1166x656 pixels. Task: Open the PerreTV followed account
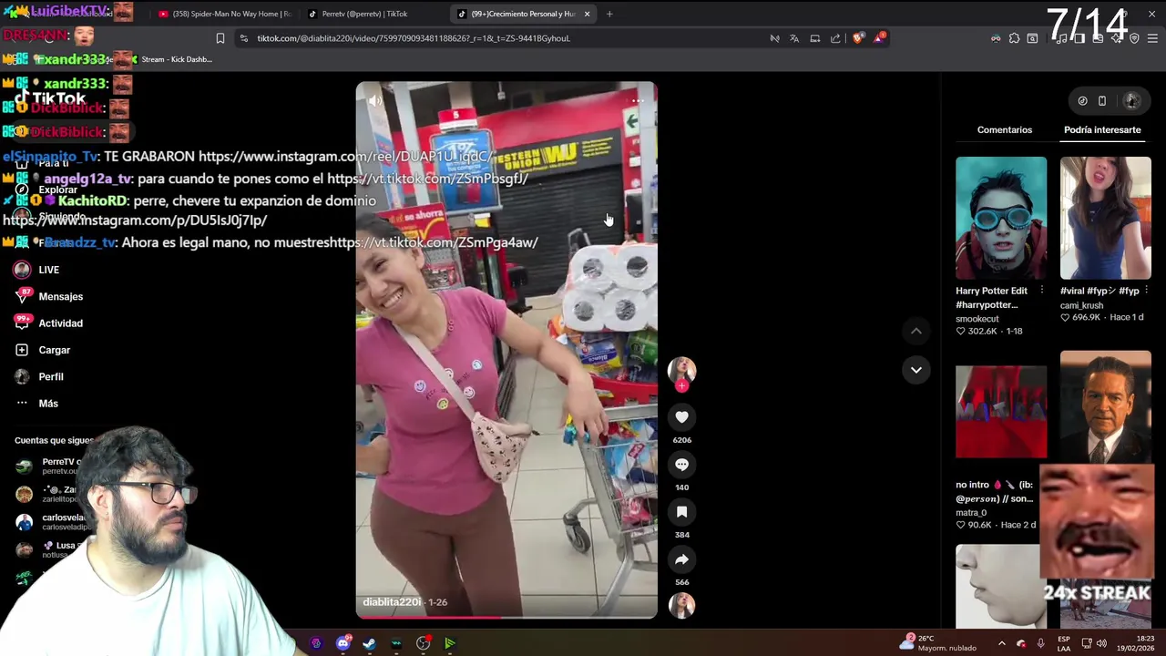coord(51,466)
